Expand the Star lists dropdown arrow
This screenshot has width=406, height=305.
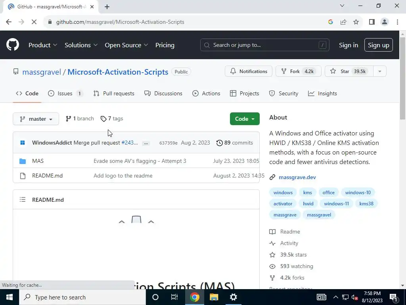380,71
